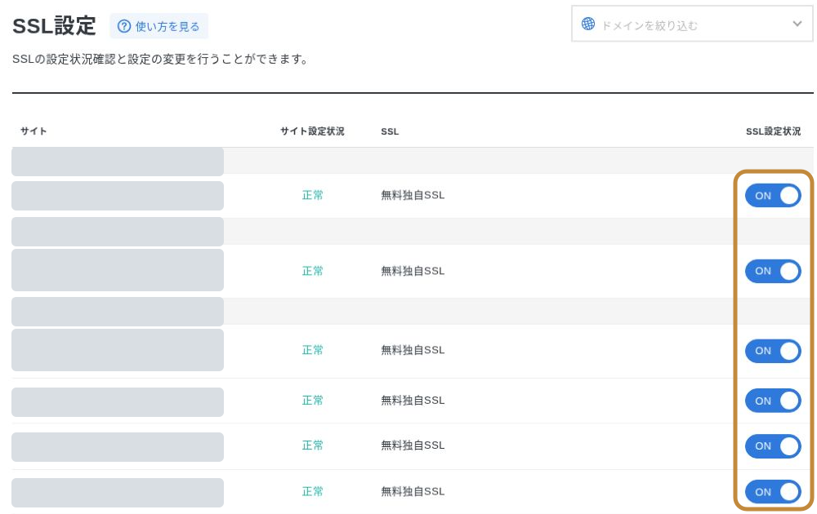Focus the ドメインを絞り込む placeholder field
The image size is (817, 514).
(693, 24)
